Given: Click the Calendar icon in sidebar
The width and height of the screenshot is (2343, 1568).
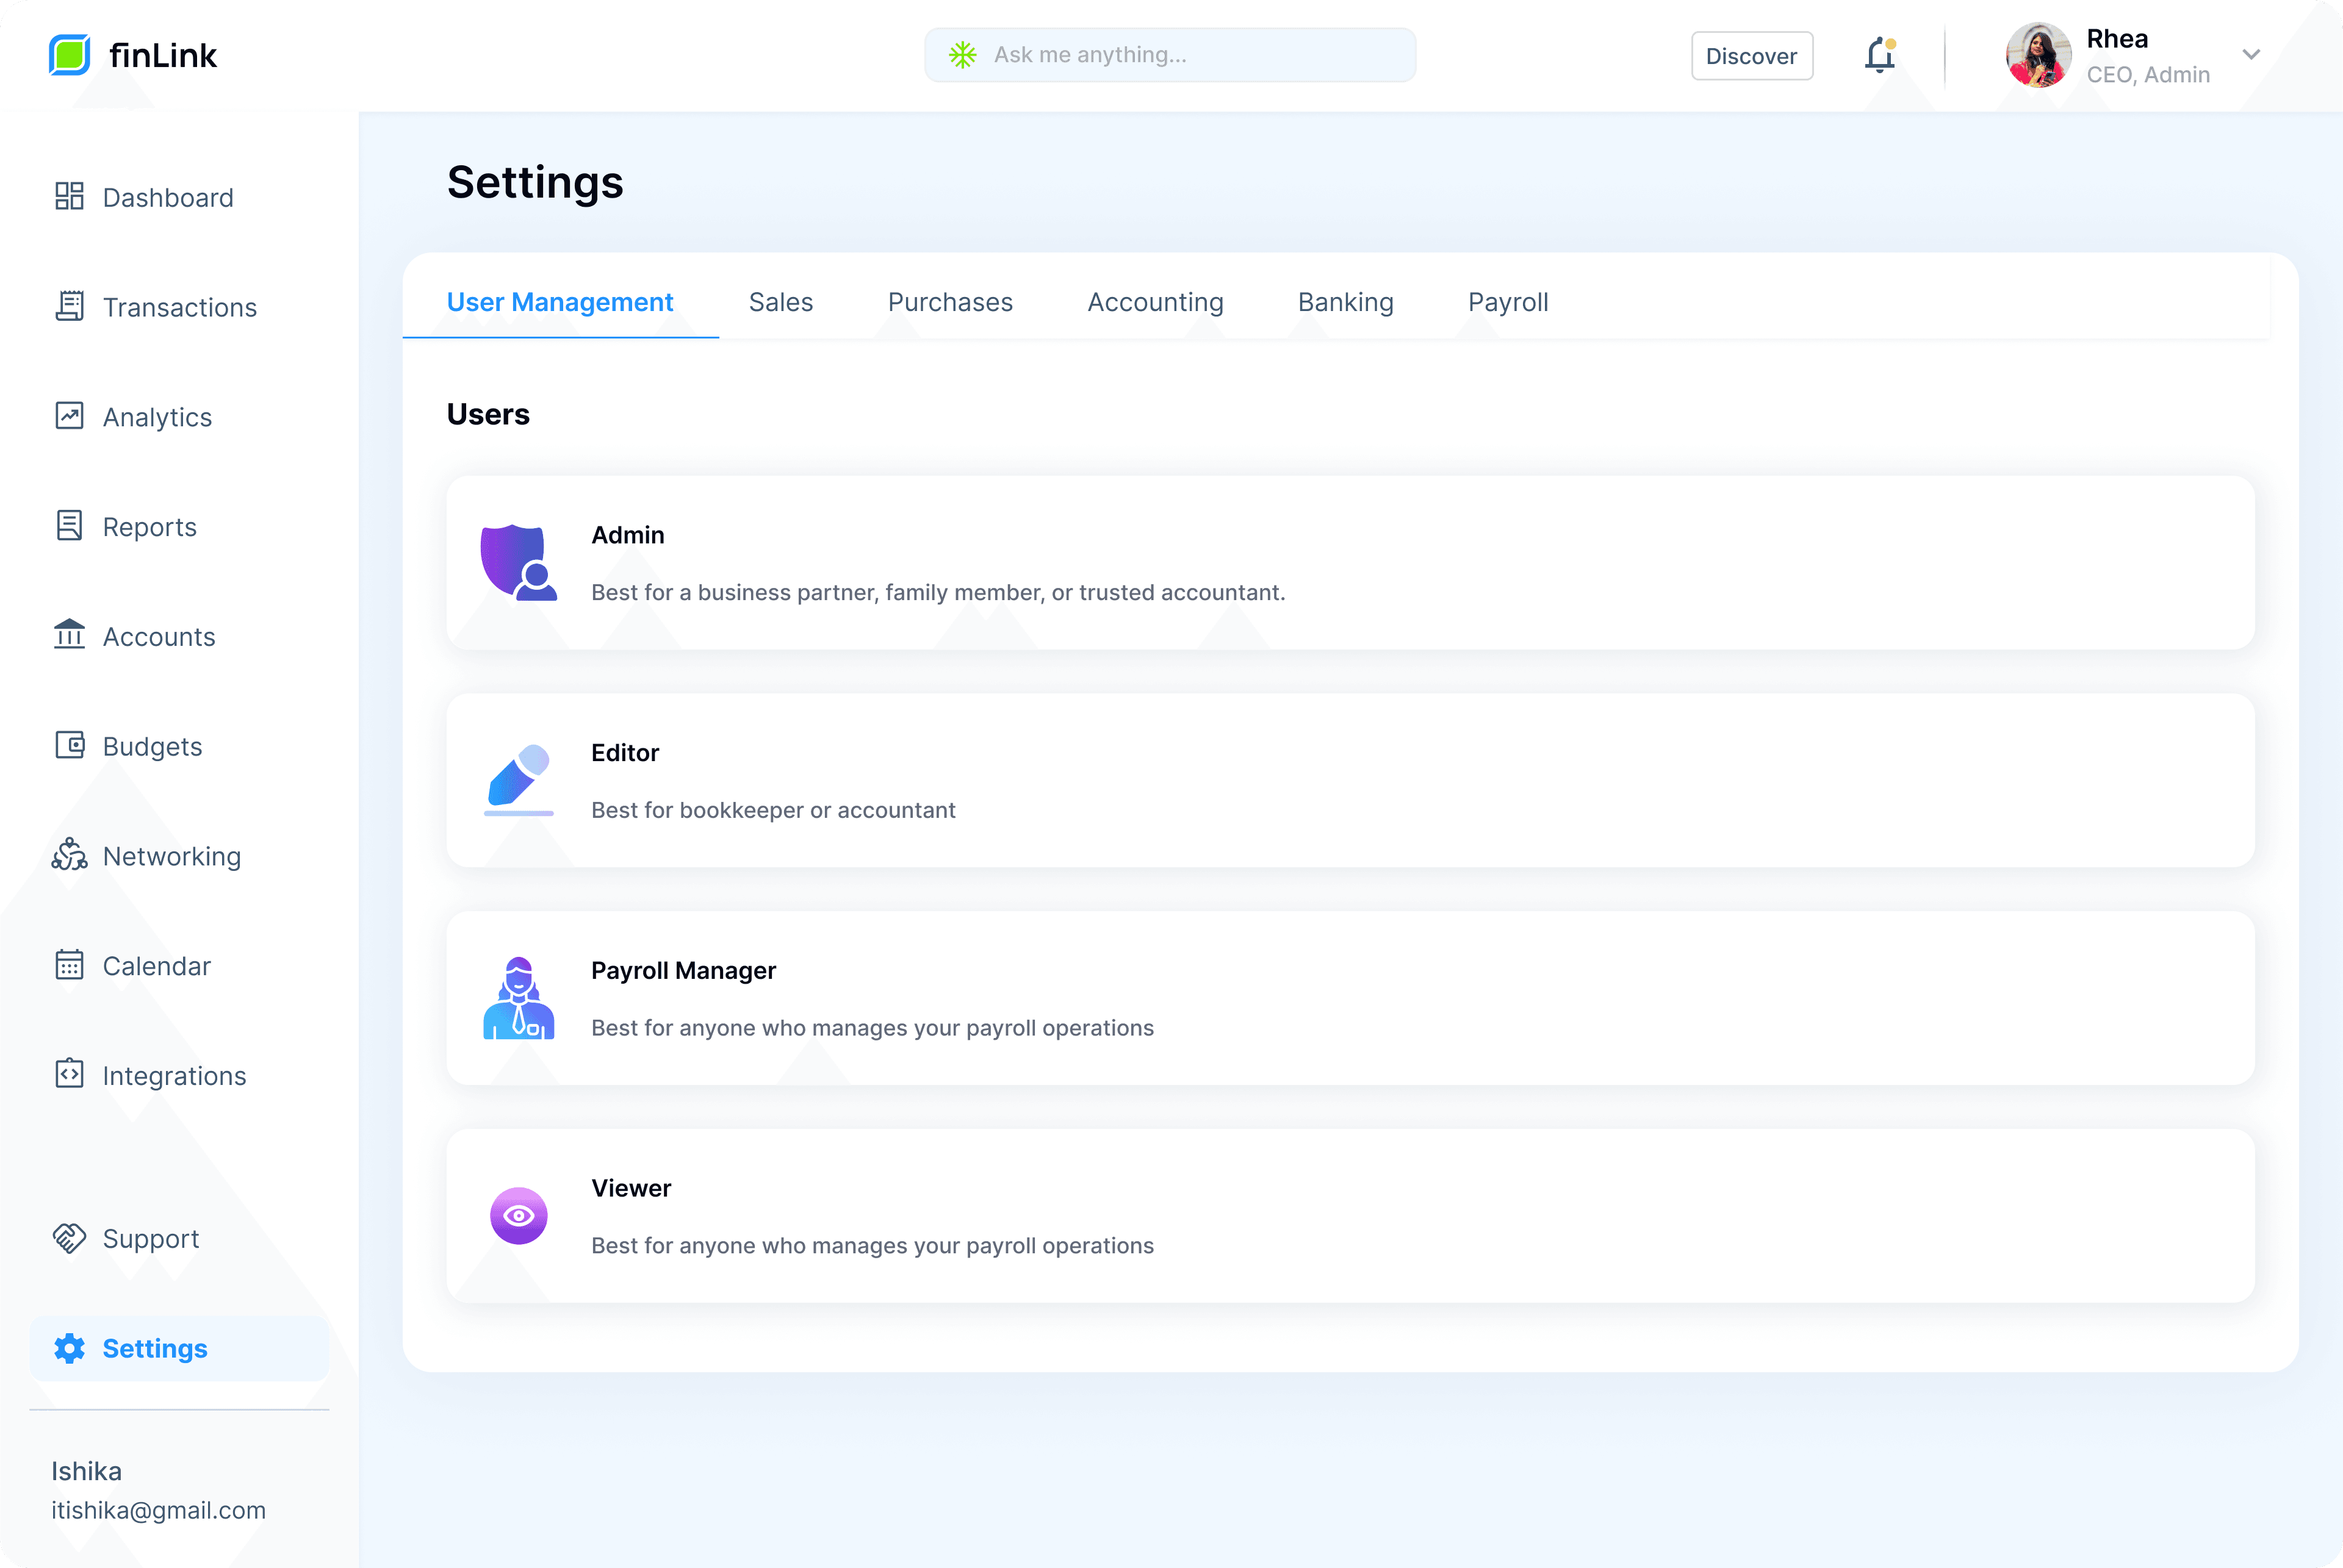Looking at the screenshot, I should [x=69, y=965].
